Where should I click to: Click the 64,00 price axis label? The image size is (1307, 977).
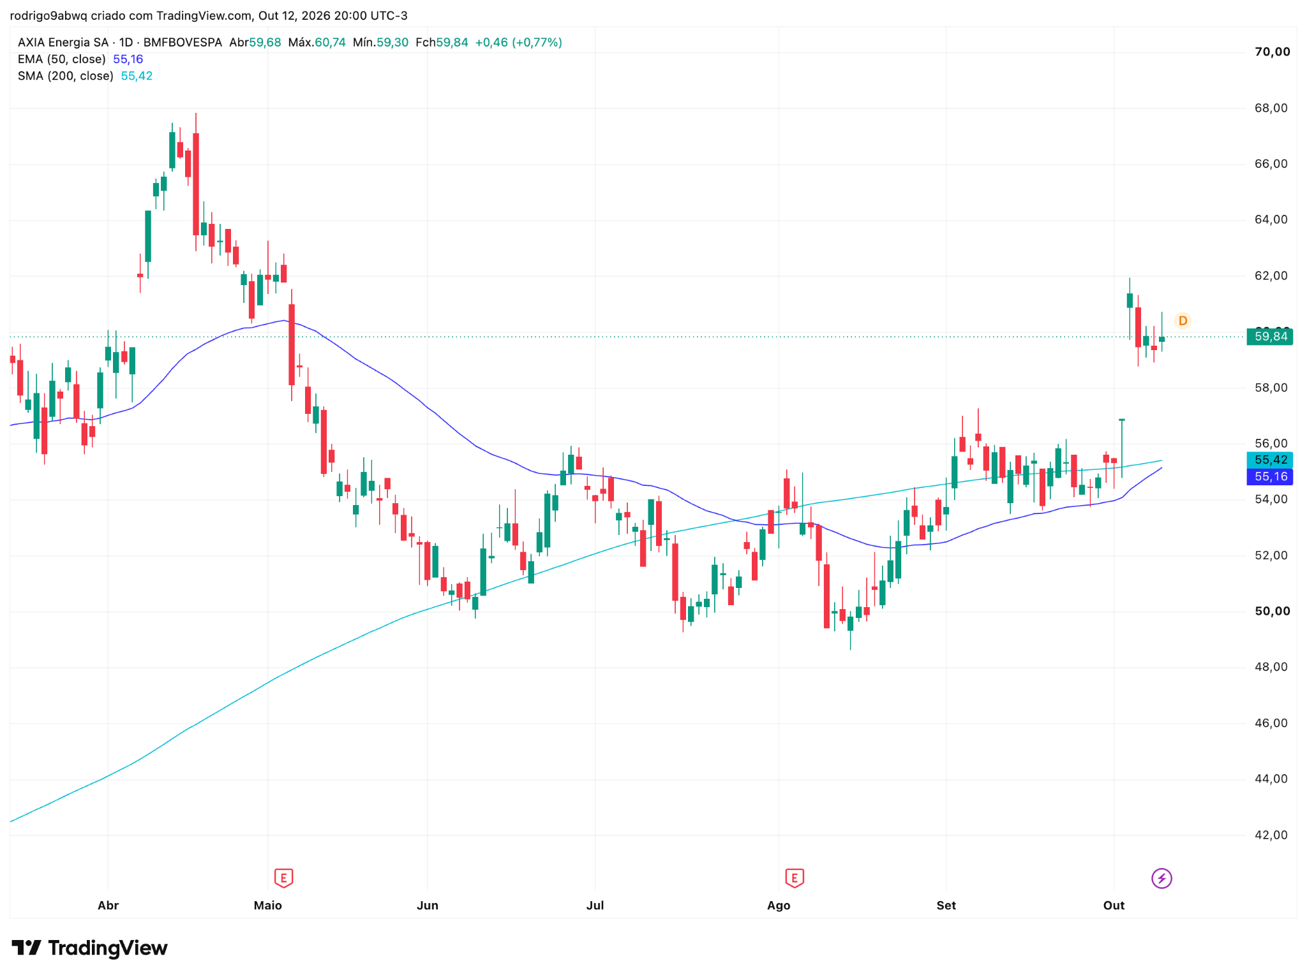1271,219
